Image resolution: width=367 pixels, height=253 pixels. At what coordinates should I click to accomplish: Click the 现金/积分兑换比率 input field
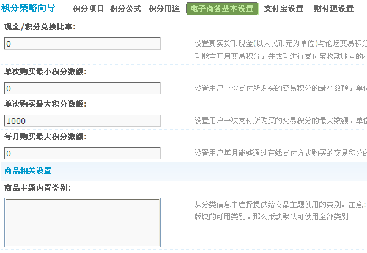83,43
